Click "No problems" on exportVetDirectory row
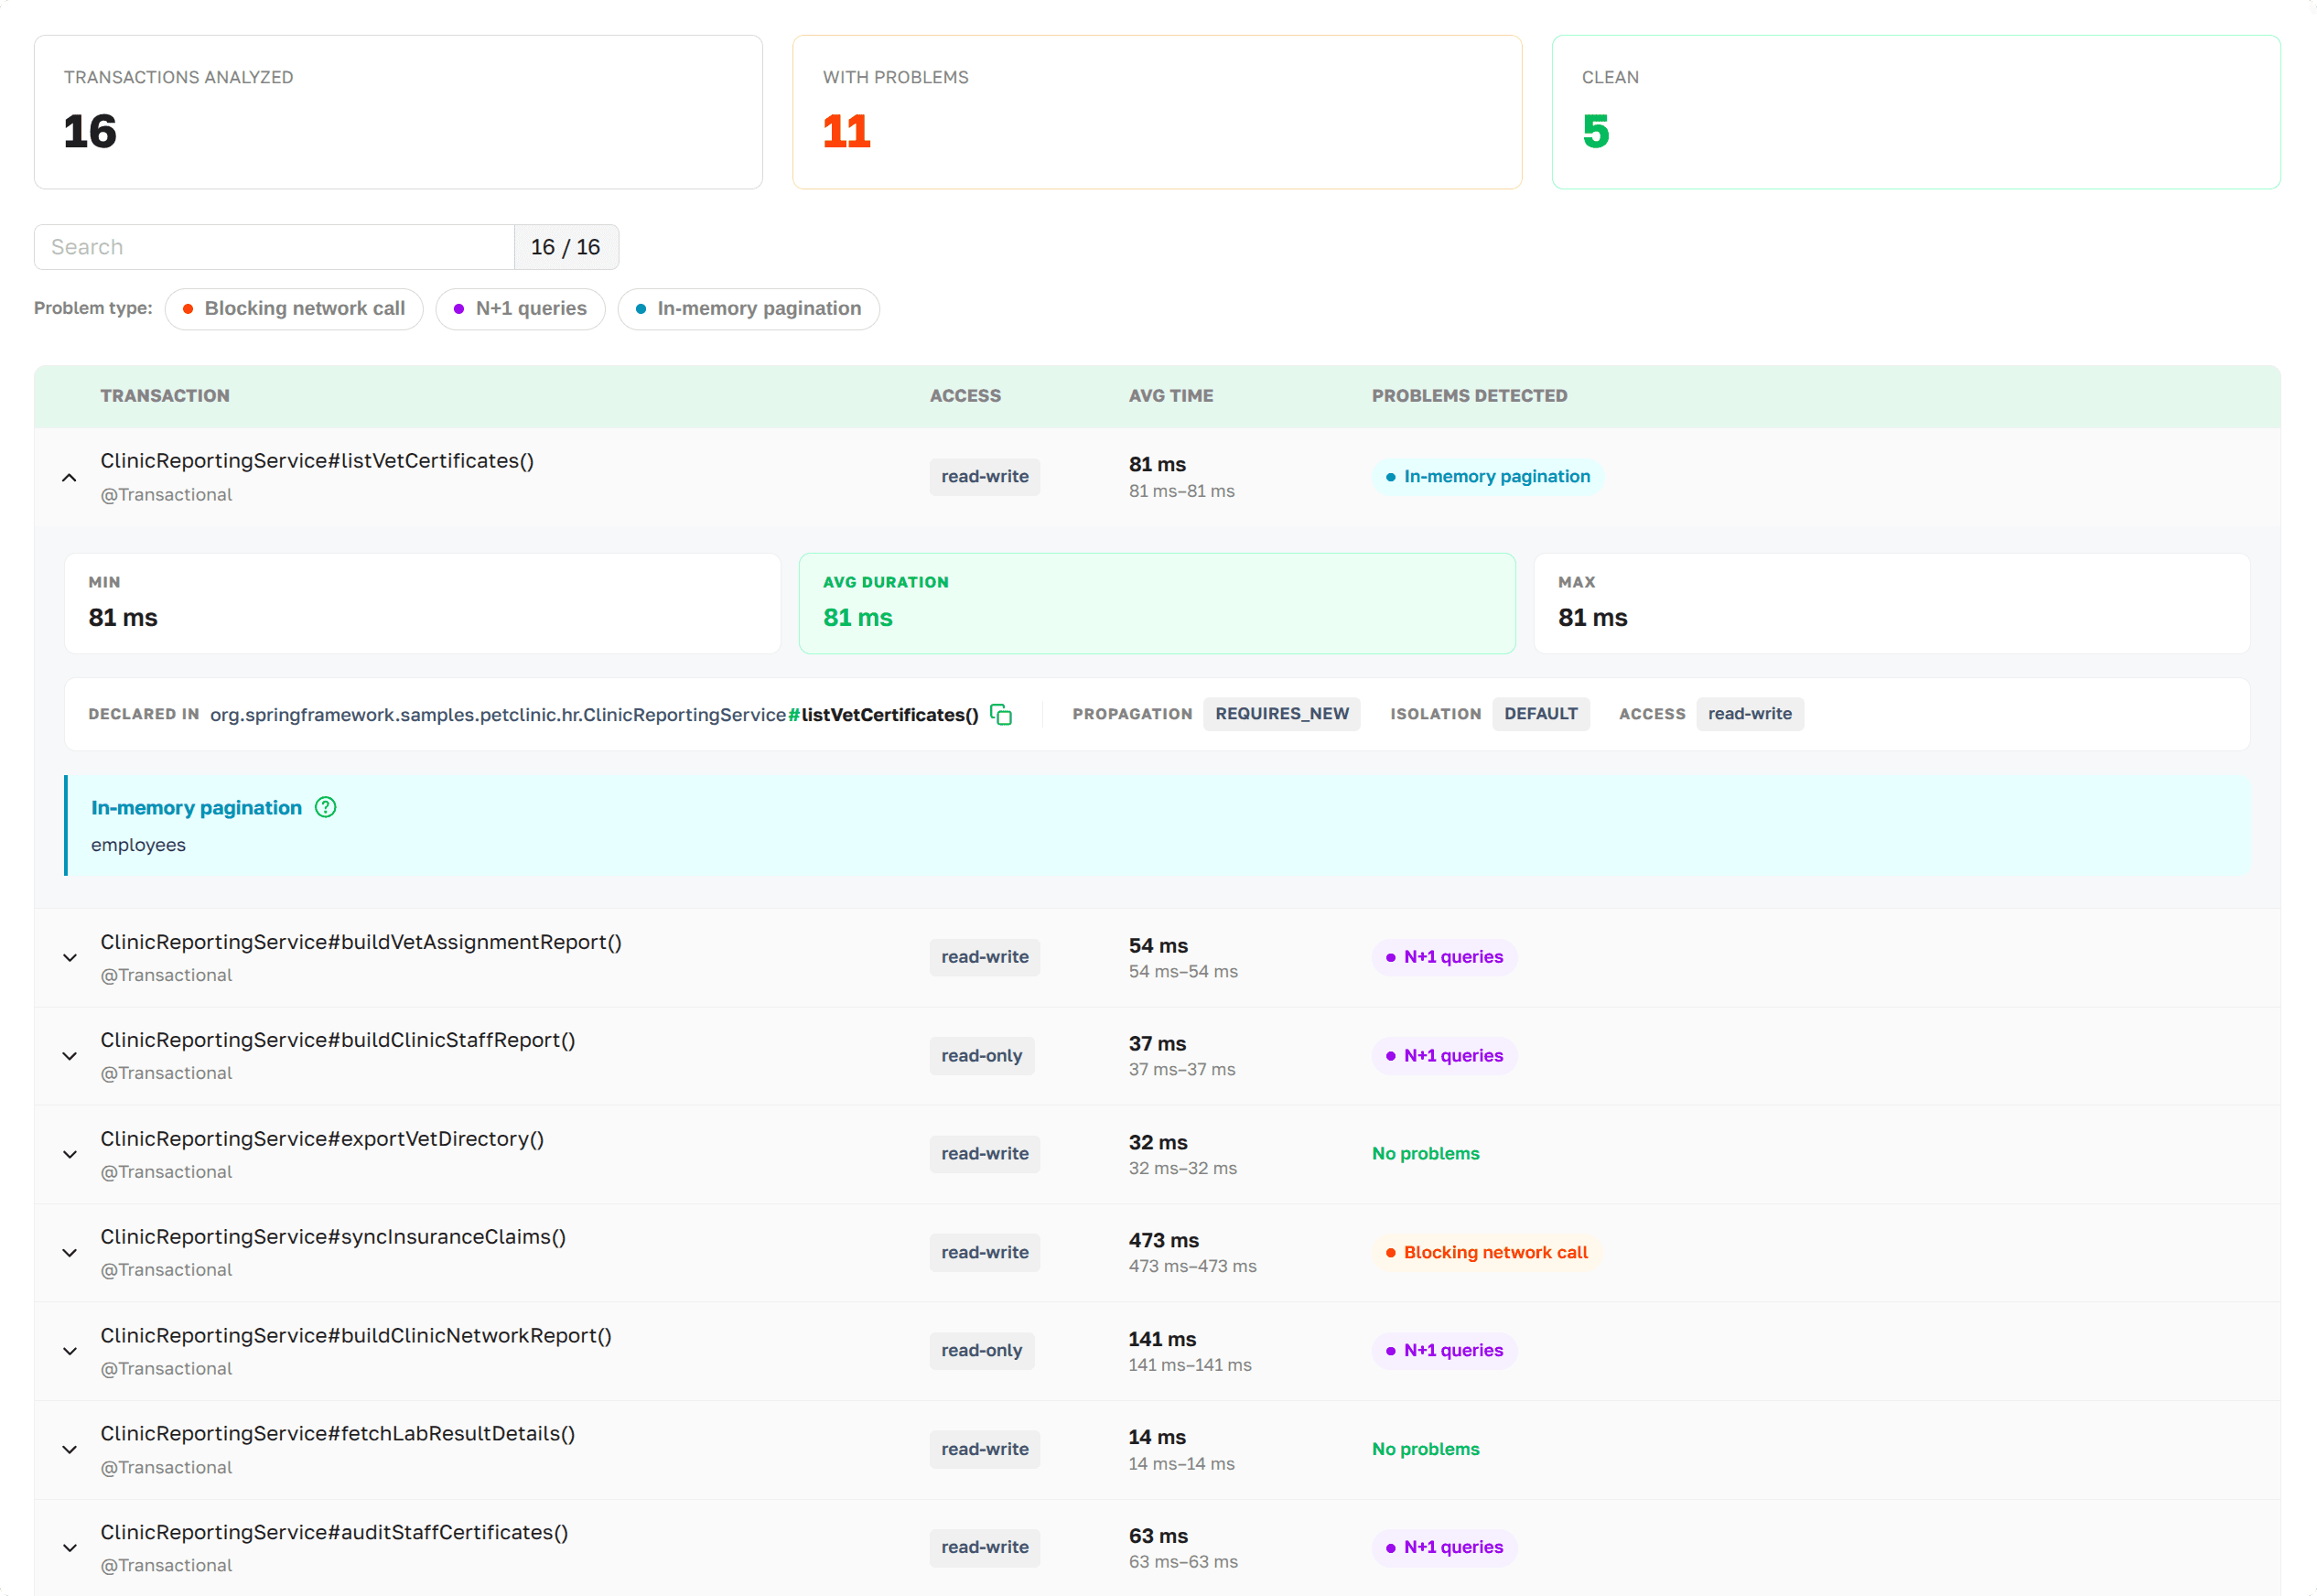Screen dimensions: 2317x1596 [x=1425, y=1154]
